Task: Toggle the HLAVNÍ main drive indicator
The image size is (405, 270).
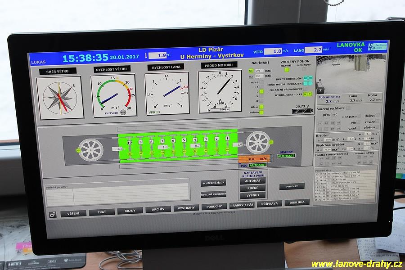Action: click(286, 69)
